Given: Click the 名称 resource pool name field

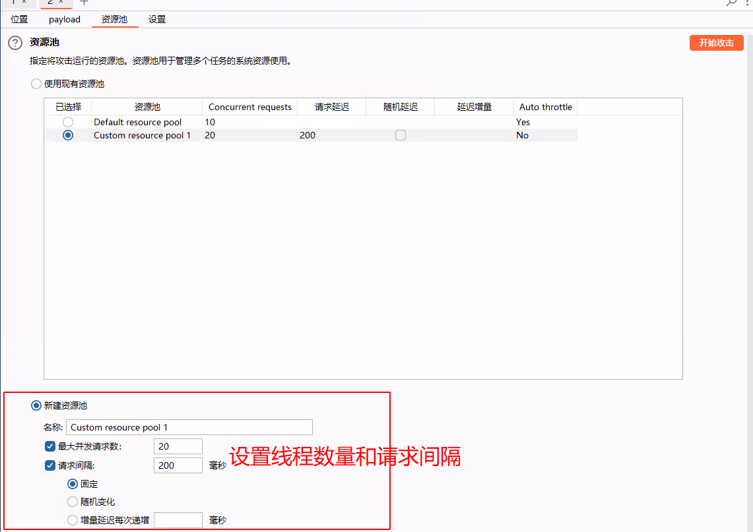Looking at the screenshot, I should pyautogui.click(x=189, y=427).
